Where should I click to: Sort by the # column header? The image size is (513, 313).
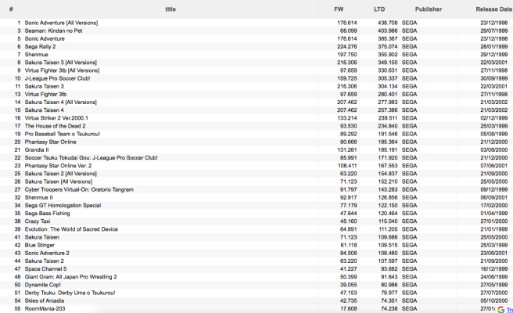pos(11,9)
